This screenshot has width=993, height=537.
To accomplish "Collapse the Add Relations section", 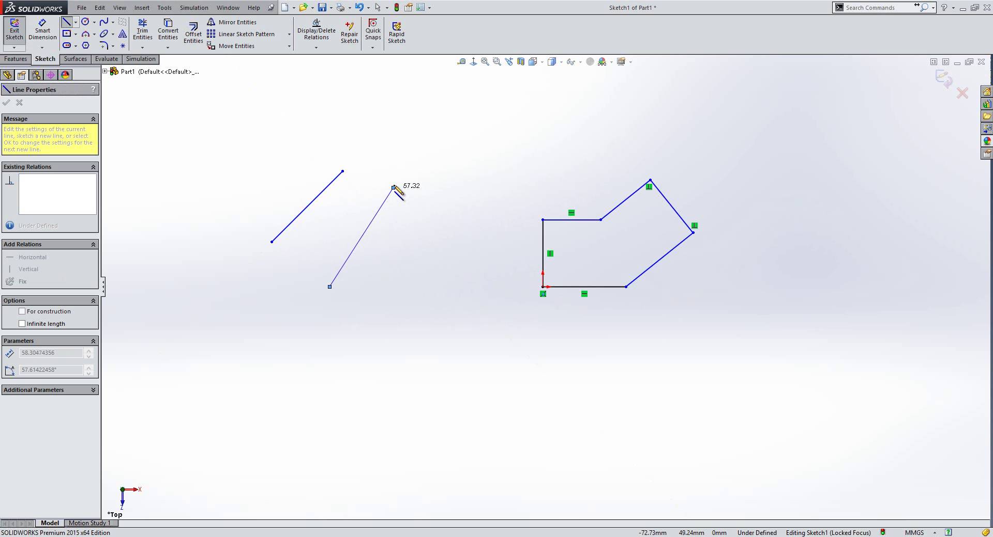I will coord(93,244).
